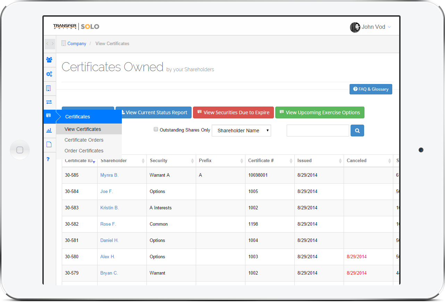Click View Certificates breadcrumb text

pyautogui.click(x=112, y=43)
